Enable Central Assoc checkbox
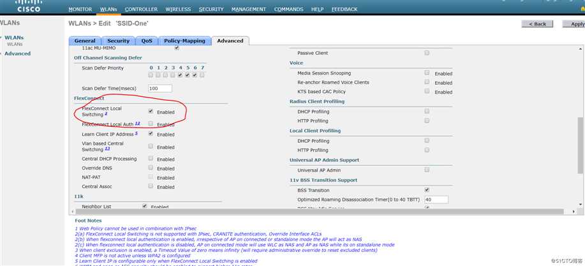 151,186
